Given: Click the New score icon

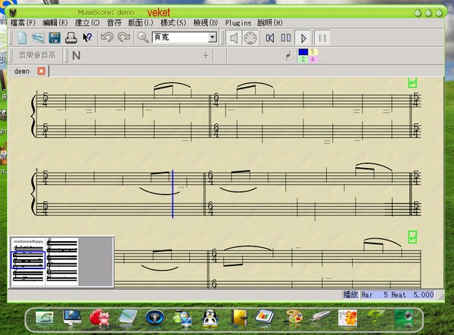Looking at the screenshot, I should pos(22,37).
